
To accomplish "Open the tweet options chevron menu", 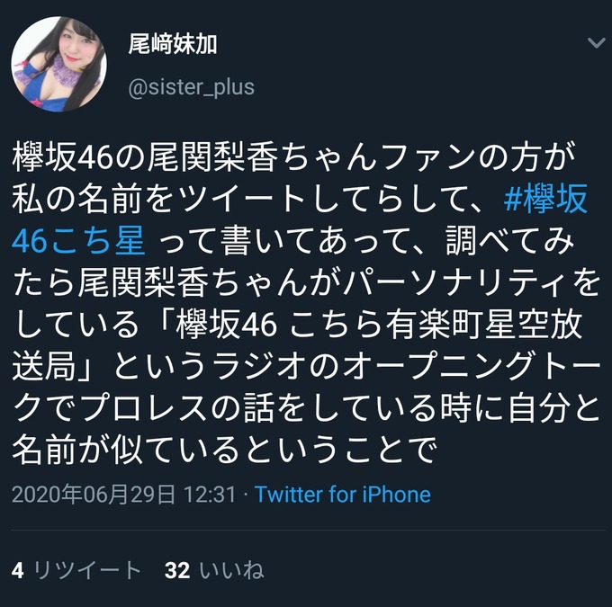I will (597, 42).
